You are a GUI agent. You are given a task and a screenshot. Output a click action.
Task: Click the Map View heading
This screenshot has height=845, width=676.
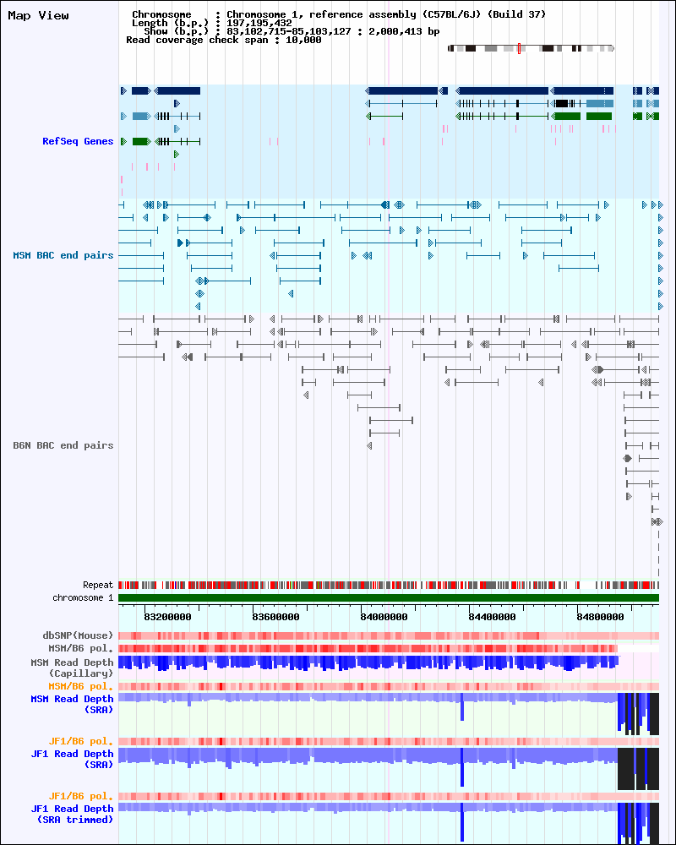38,15
